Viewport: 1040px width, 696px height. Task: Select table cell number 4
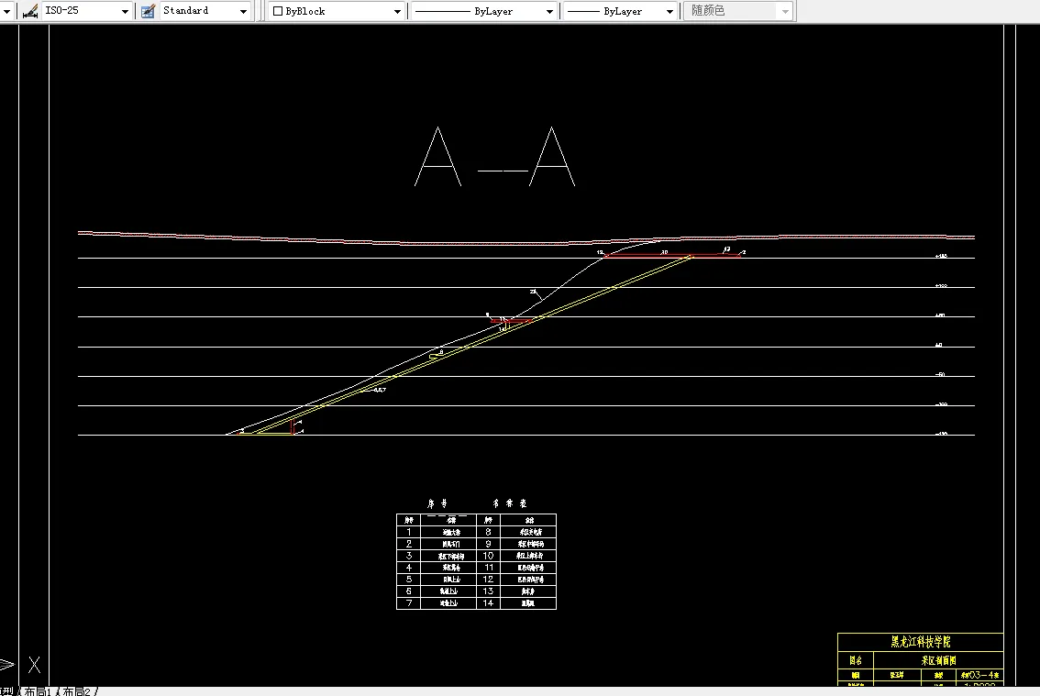tap(409, 568)
